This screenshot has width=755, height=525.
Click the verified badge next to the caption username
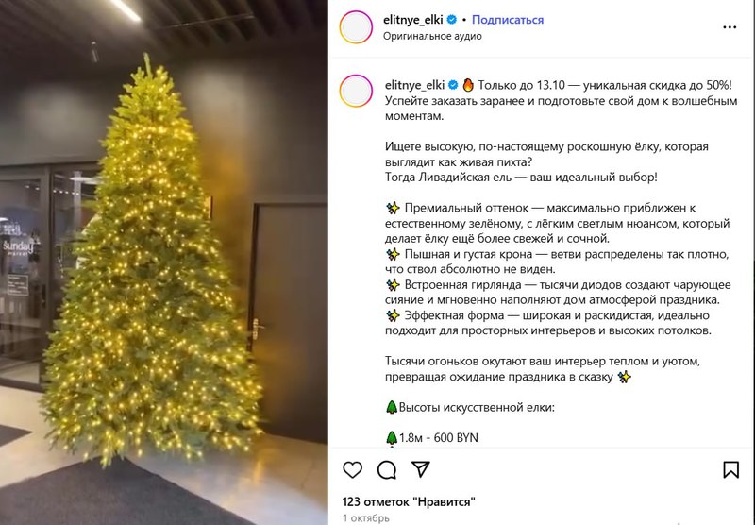(x=453, y=85)
